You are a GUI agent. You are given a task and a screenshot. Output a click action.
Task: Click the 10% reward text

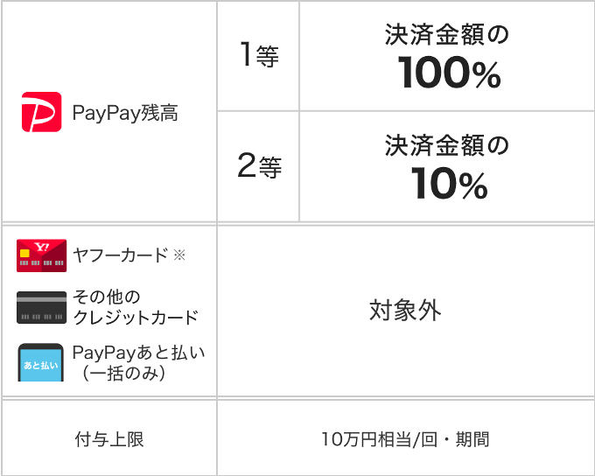coord(449,184)
